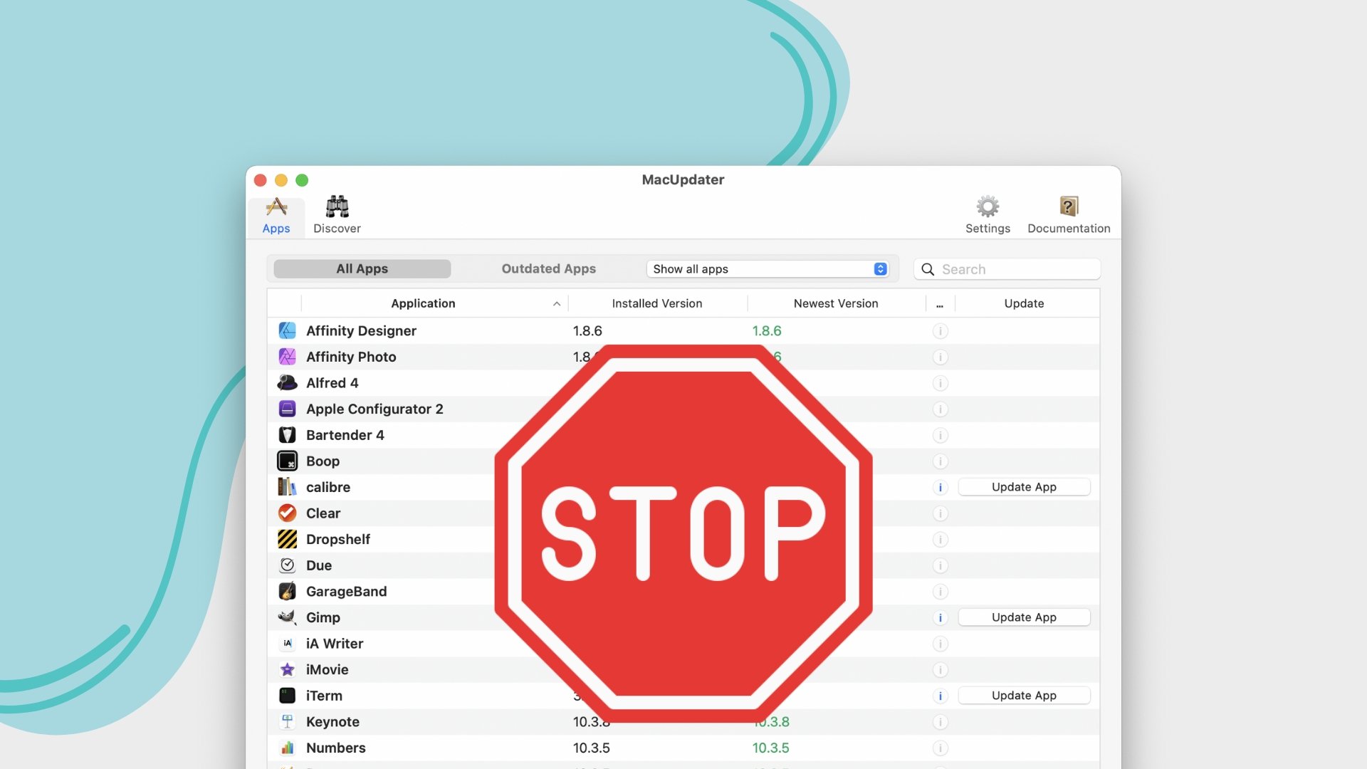Show info for Affinity Designer
The height and width of the screenshot is (769, 1367).
coord(940,331)
